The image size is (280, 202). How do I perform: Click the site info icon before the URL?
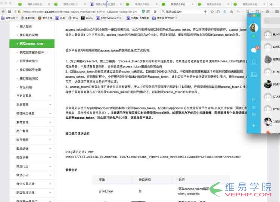(16, 12)
